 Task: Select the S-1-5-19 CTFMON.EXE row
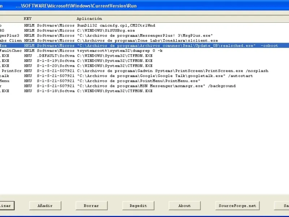click(144, 61)
